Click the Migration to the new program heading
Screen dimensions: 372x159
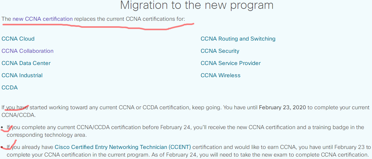(197, 5)
